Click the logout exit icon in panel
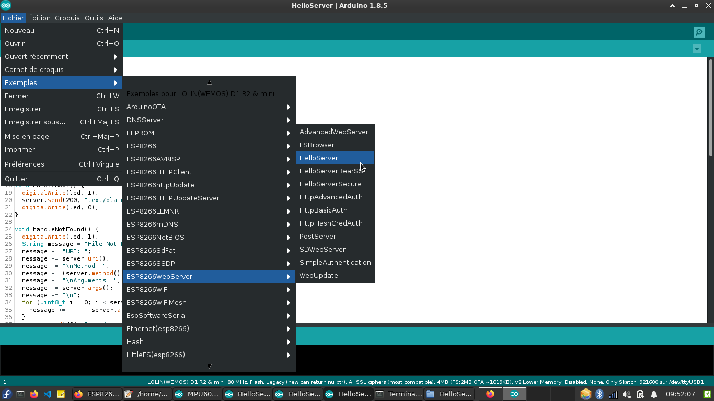The image size is (714, 401). [707, 394]
